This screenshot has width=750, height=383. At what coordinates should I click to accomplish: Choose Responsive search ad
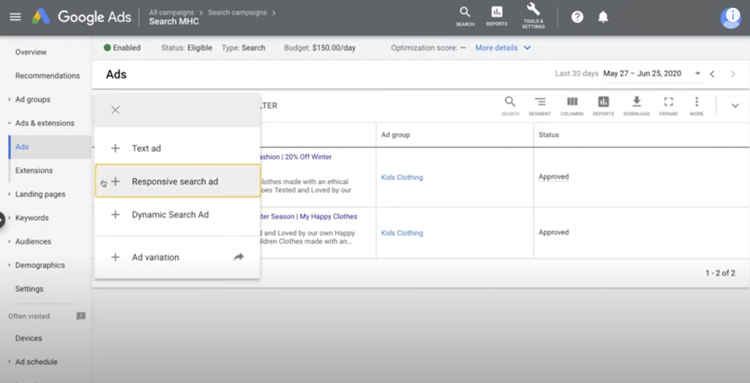(178, 181)
